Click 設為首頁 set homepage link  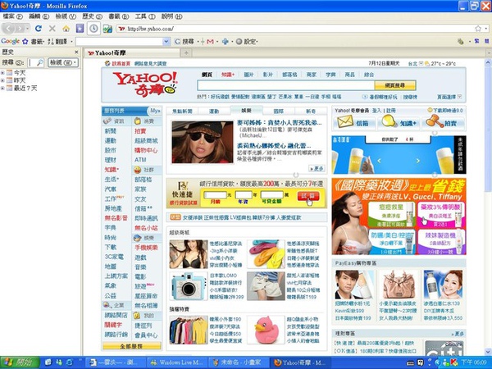(121, 64)
